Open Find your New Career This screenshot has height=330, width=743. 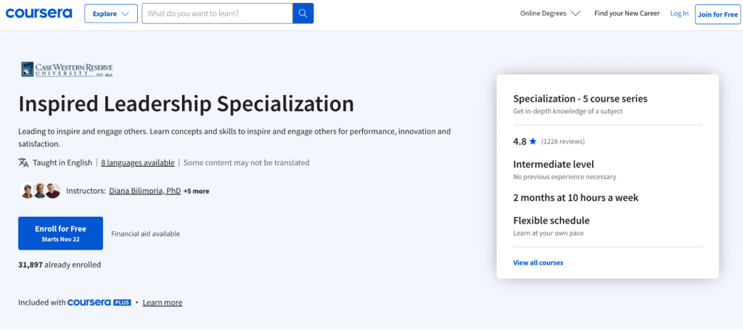point(627,13)
